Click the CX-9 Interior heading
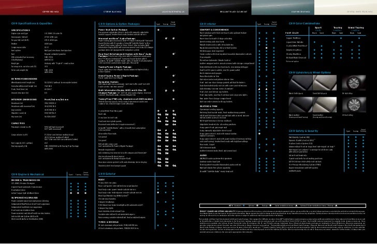Screen dimensions: 377x244 [208, 24]
